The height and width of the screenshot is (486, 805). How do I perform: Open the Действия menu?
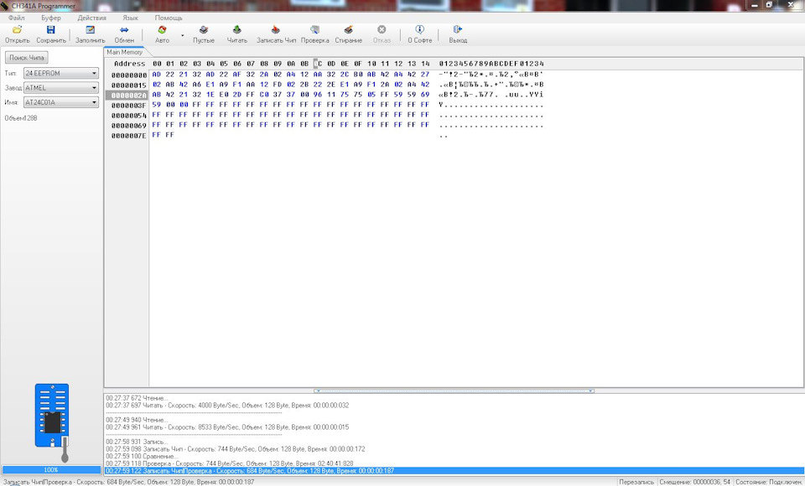pyautogui.click(x=92, y=18)
